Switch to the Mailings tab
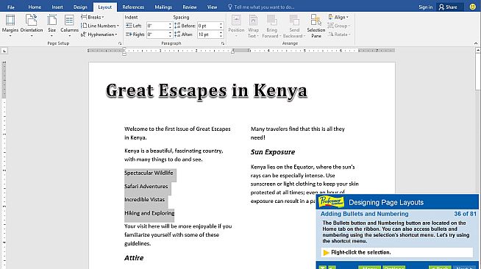This screenshot has width=481, height=269. pyautogui.click(x=163, y=7)
